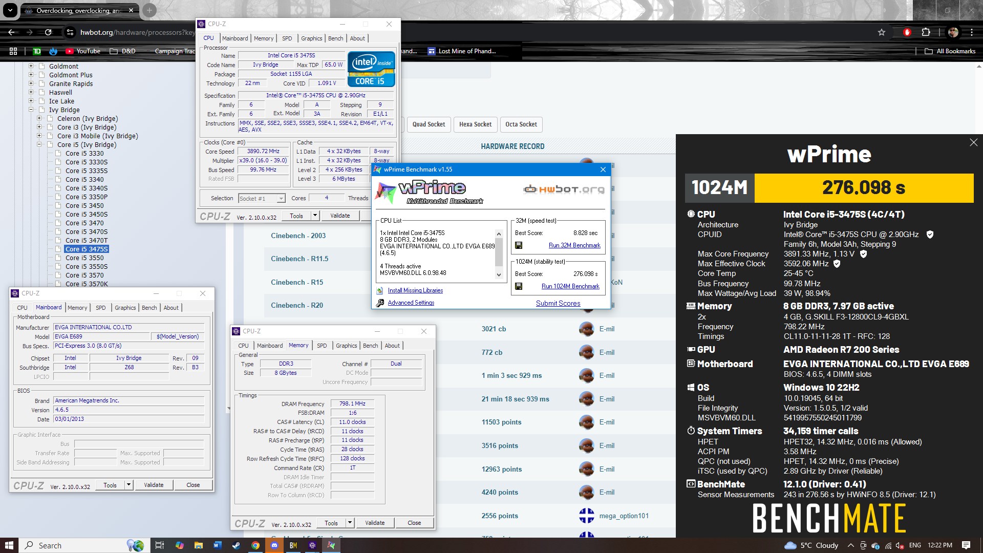Switch to CPU-Z on the taskbar
983x553 pixels.
[312, 545]
